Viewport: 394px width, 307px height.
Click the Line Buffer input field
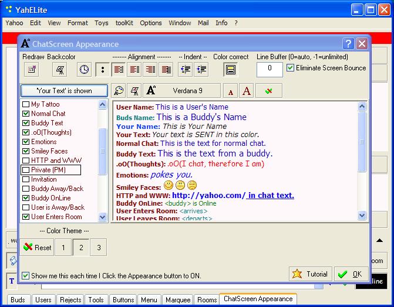pos(270,69)
